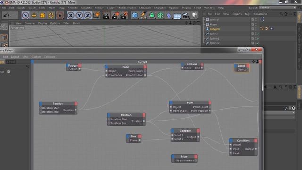Click the Compare node title
The image size is (302, 170).
pyautogui.click(x=185, y=131)
